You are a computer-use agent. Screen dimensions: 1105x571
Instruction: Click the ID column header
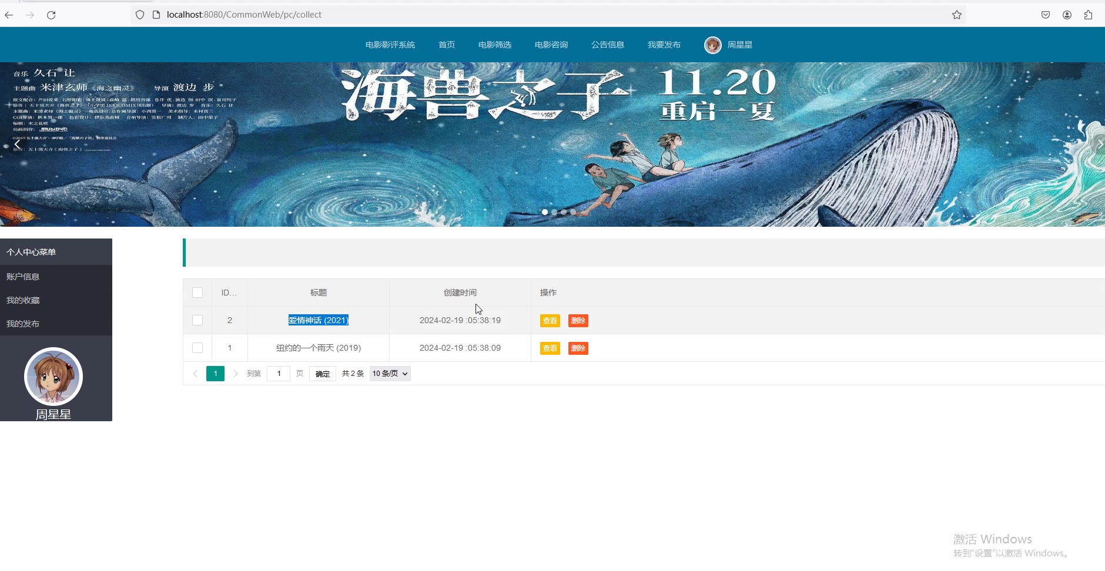tap(229, 293)
